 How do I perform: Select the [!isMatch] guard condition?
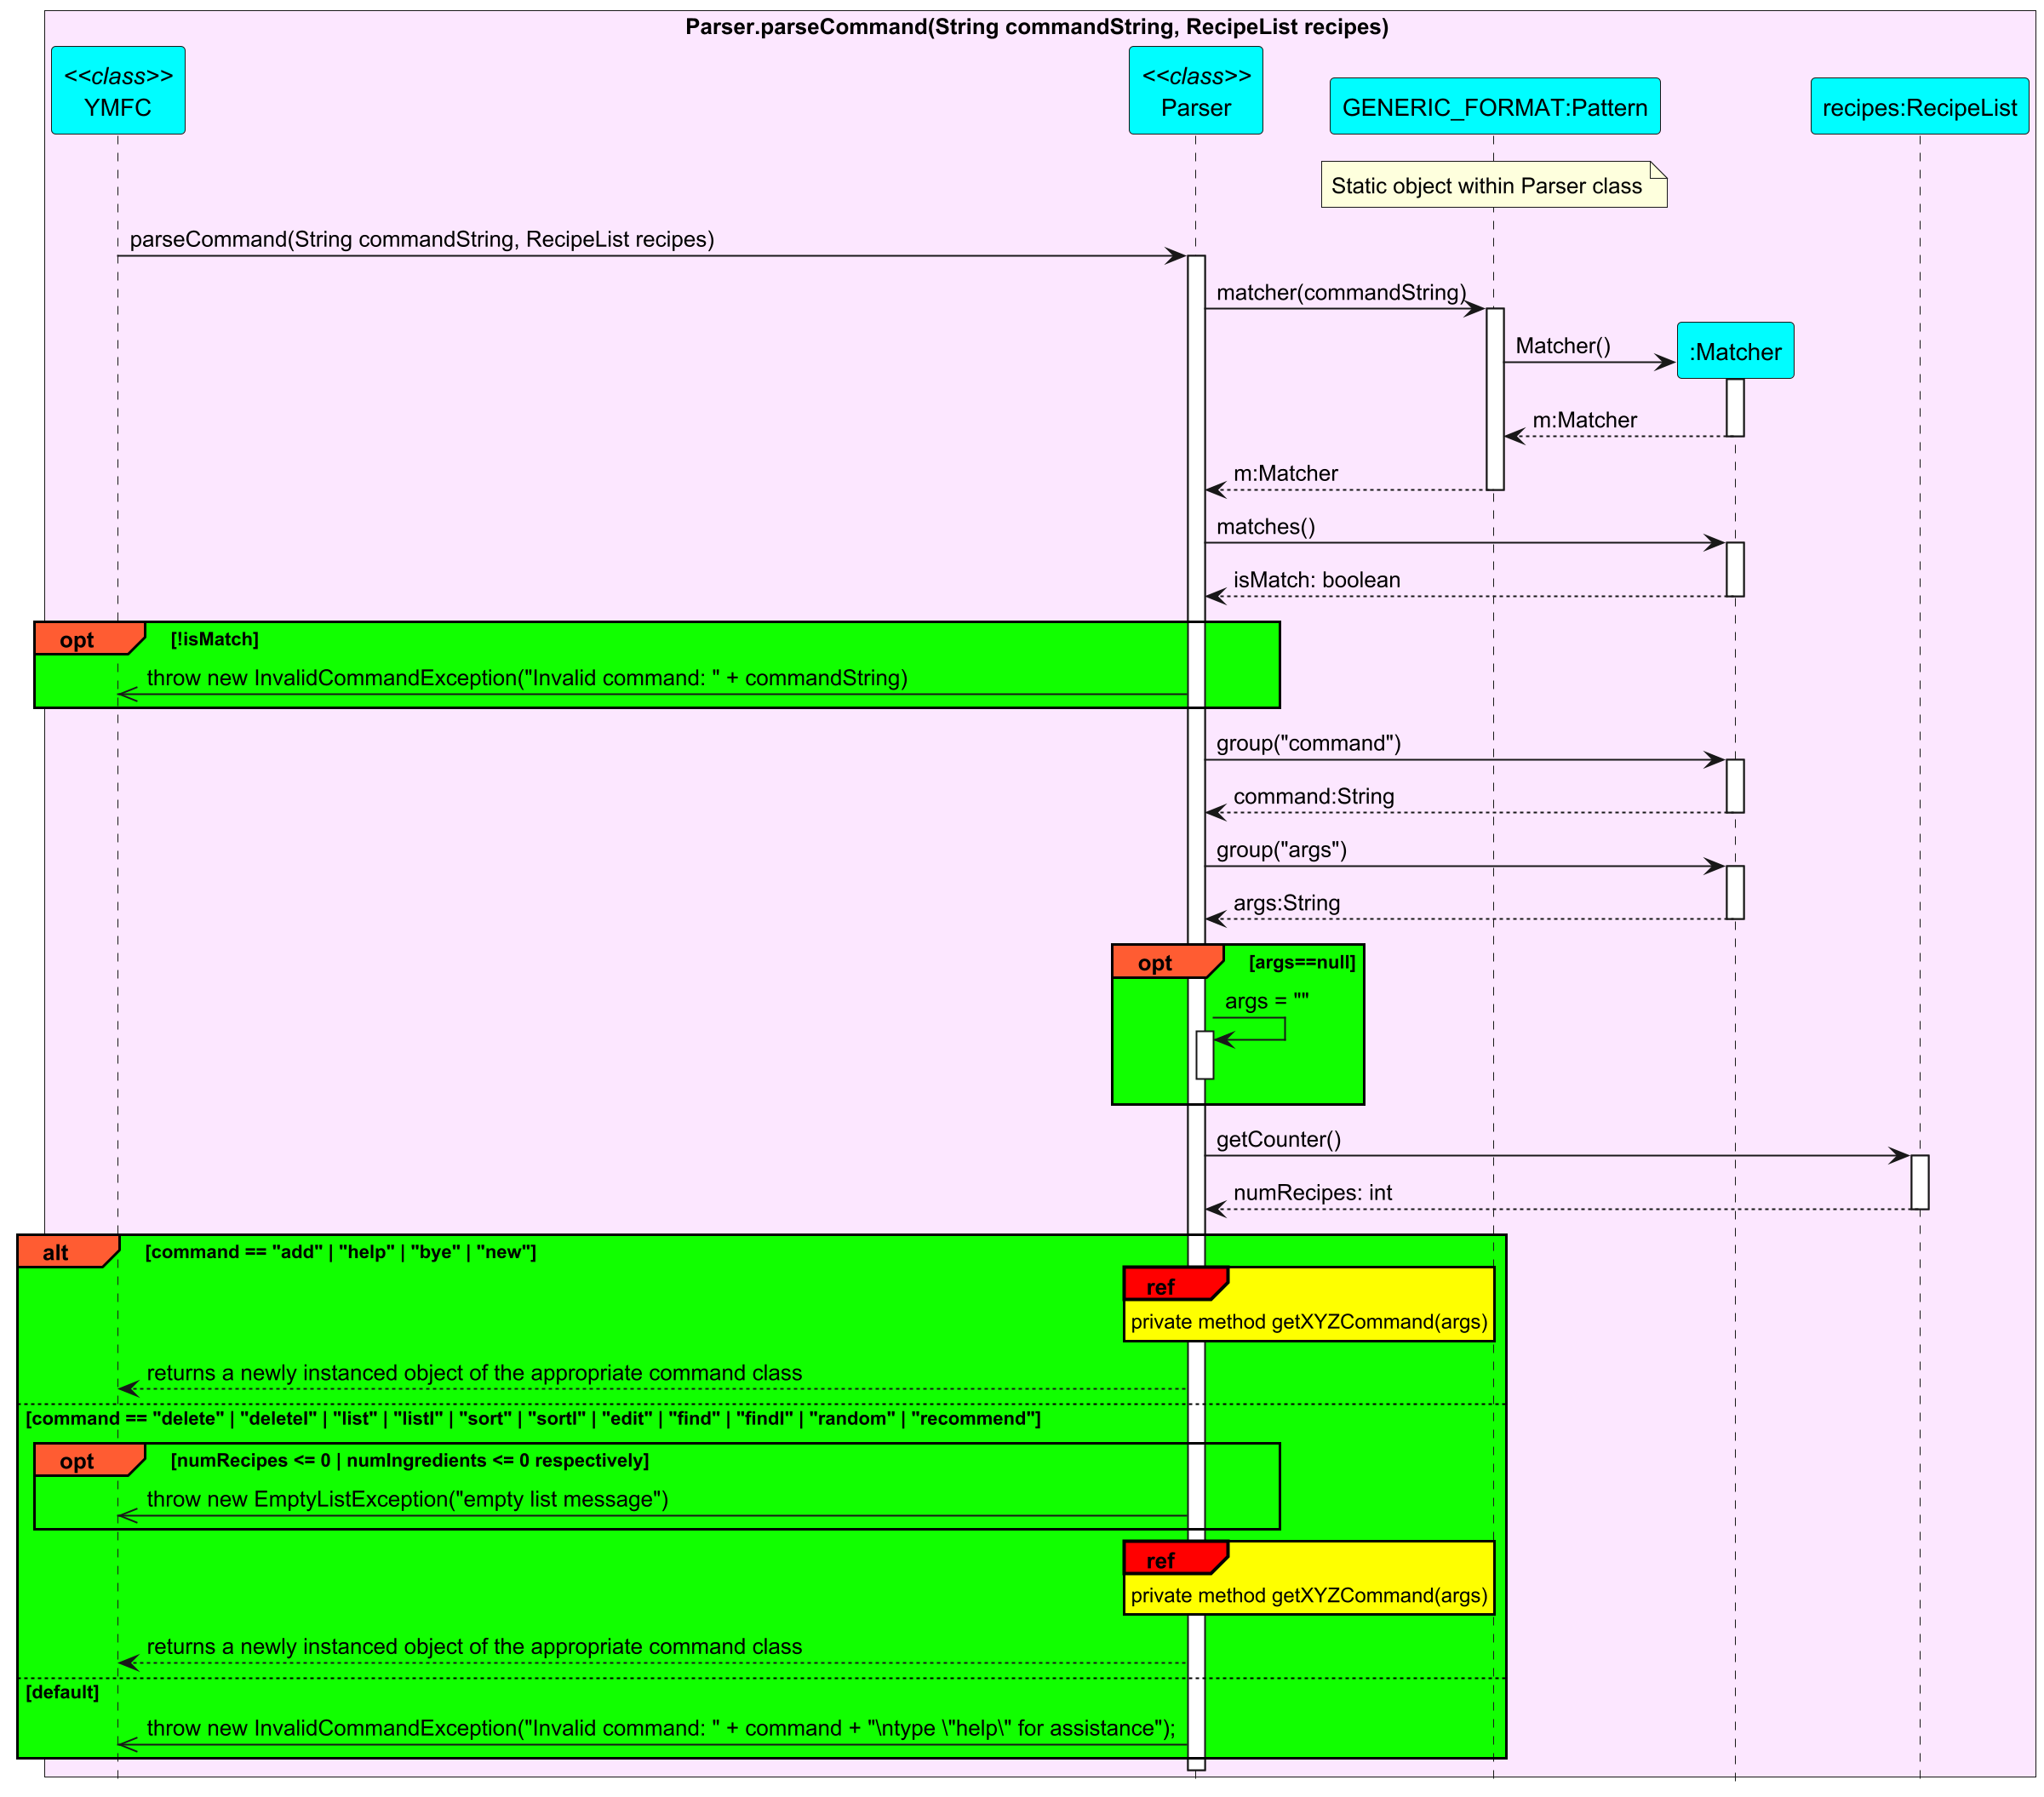coord(214,639)
